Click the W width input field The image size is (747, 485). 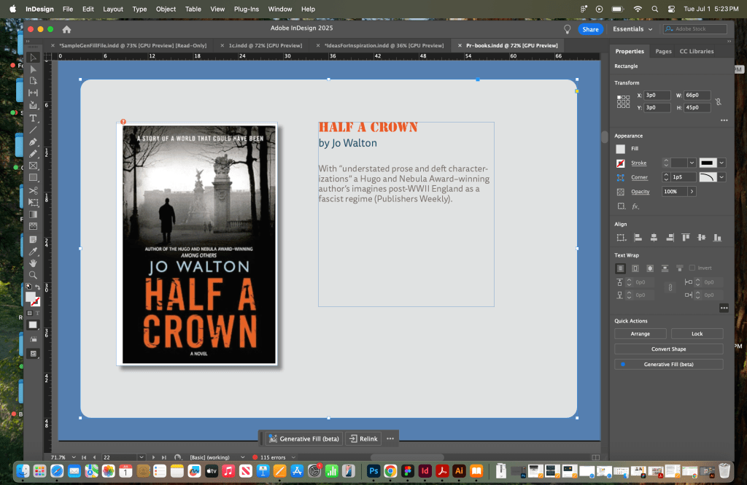[697, 96]
